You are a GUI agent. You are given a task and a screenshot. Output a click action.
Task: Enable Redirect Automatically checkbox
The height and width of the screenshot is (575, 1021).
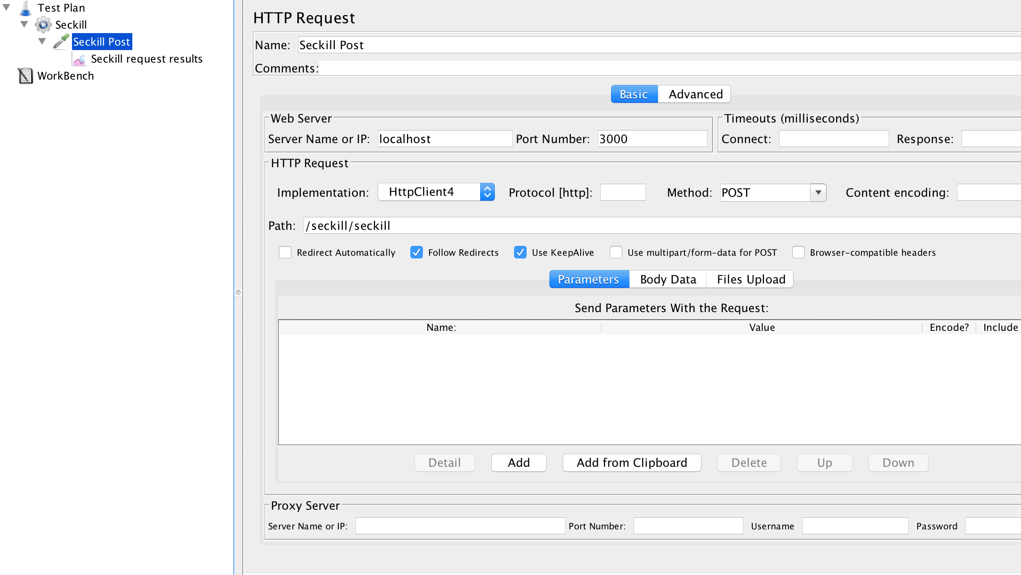coord(285,252)
